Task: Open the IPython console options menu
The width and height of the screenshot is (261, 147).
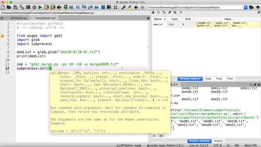Action: click(x=259, y=85)
